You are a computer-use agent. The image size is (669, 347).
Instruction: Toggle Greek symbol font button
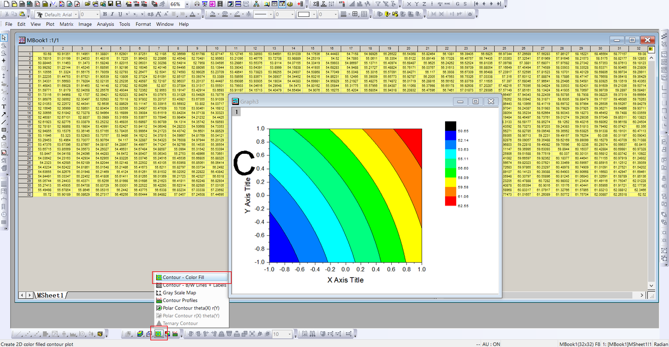(x=149, y=14)
